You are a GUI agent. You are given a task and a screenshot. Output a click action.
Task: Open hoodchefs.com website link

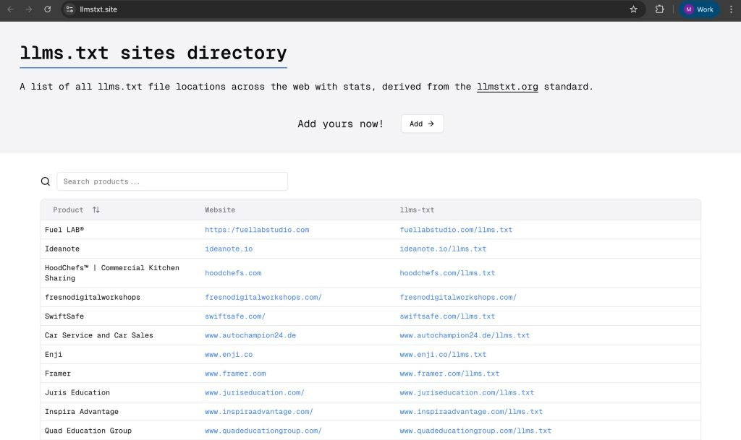click(x=233, y=273)
